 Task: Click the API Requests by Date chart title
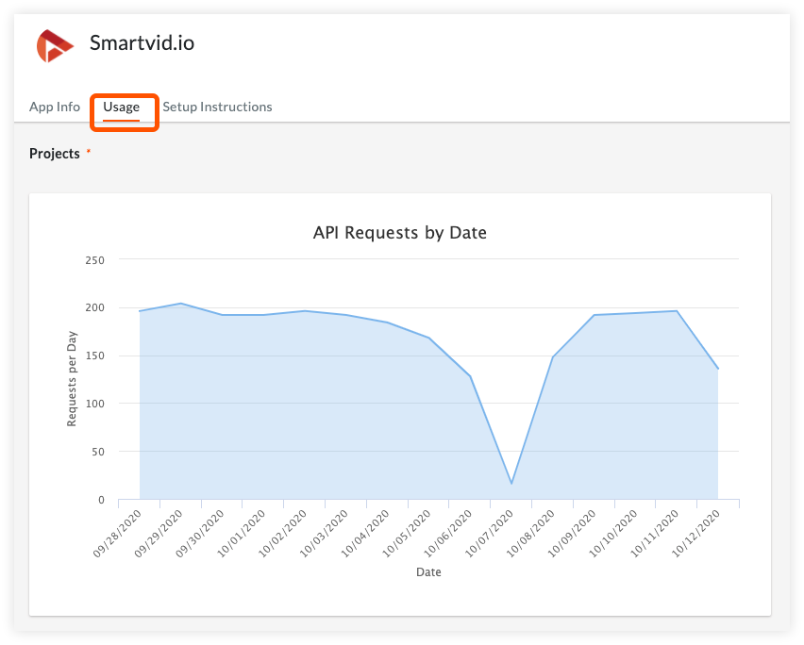[x=399, y=232]
